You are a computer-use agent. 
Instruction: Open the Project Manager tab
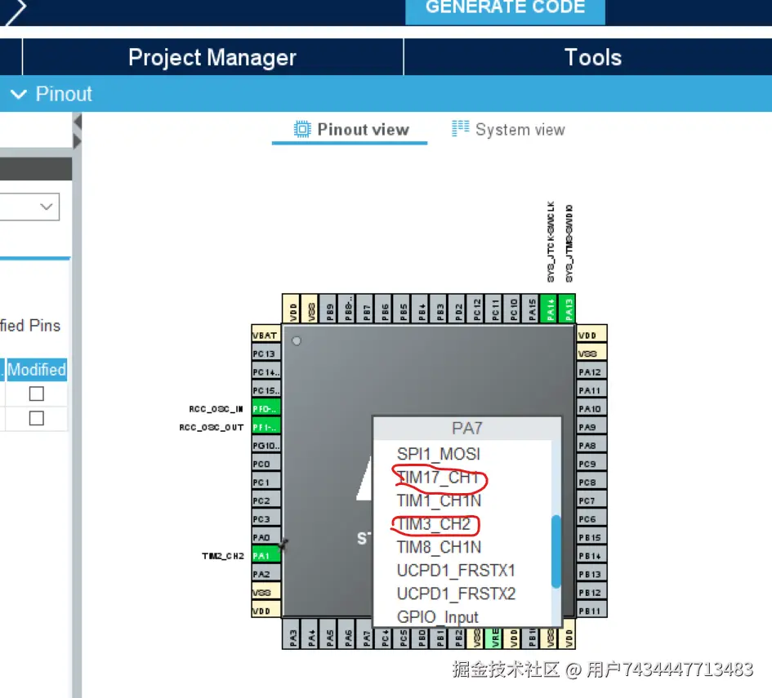[212, 57]
